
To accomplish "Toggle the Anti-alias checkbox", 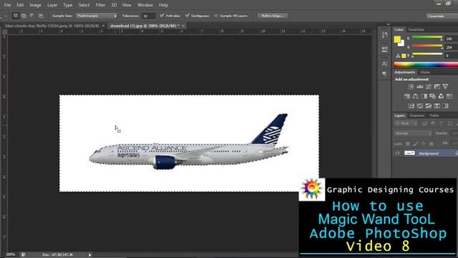I will click(162, 16).
